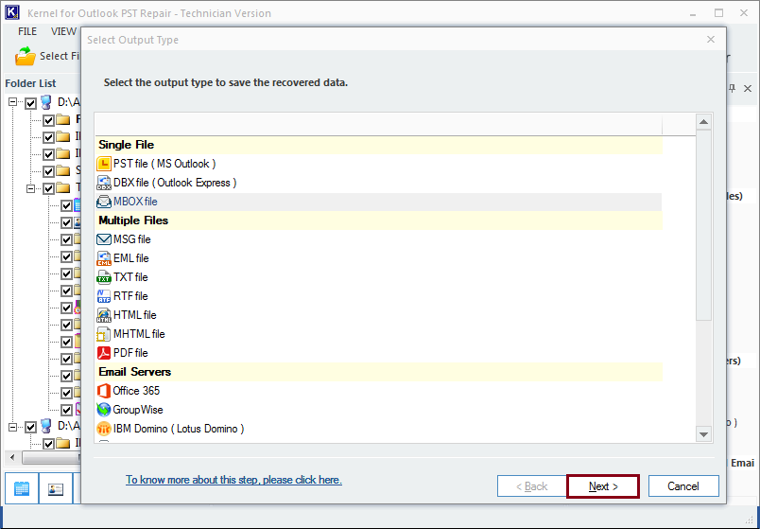Open the 'know more about this step' link
This screenshot has width=760, height=529.
pos(233,480)
